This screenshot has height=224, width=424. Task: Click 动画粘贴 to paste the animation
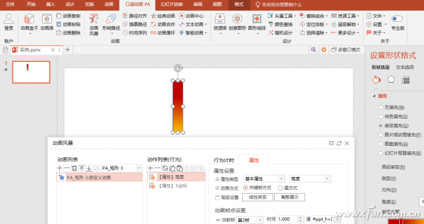[x=69, y=24]
